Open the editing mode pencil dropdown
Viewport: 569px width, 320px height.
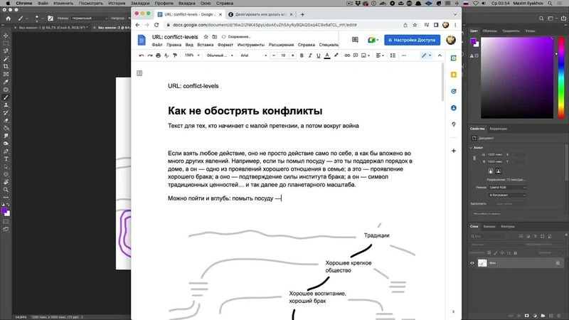[426, 55]
